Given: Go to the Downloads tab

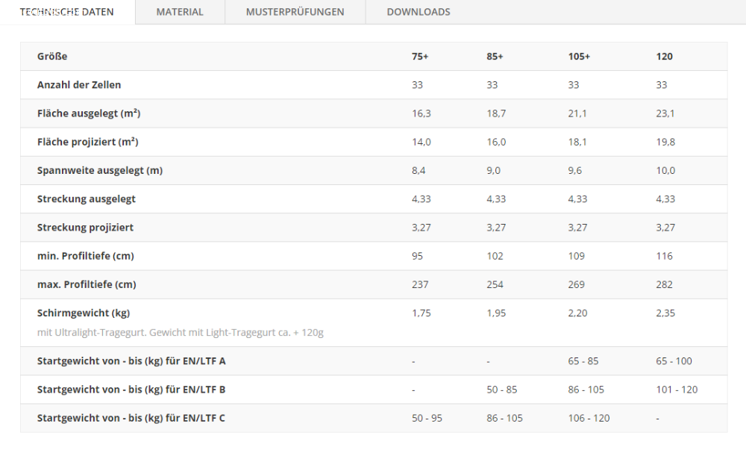Looking at the screenshot, I should click(x=419, y=12).
